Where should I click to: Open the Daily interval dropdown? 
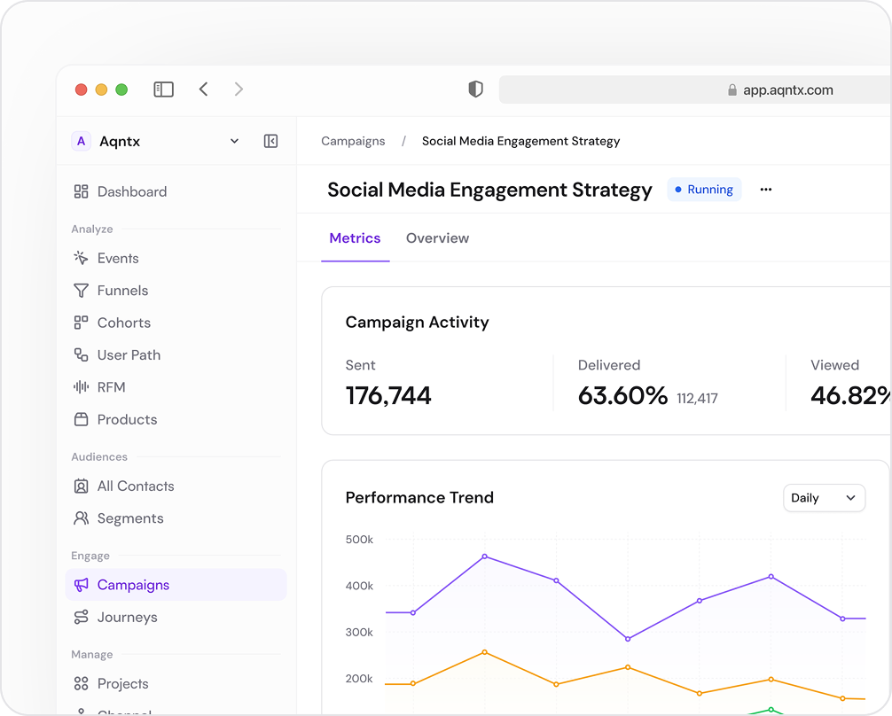point(824,498)
